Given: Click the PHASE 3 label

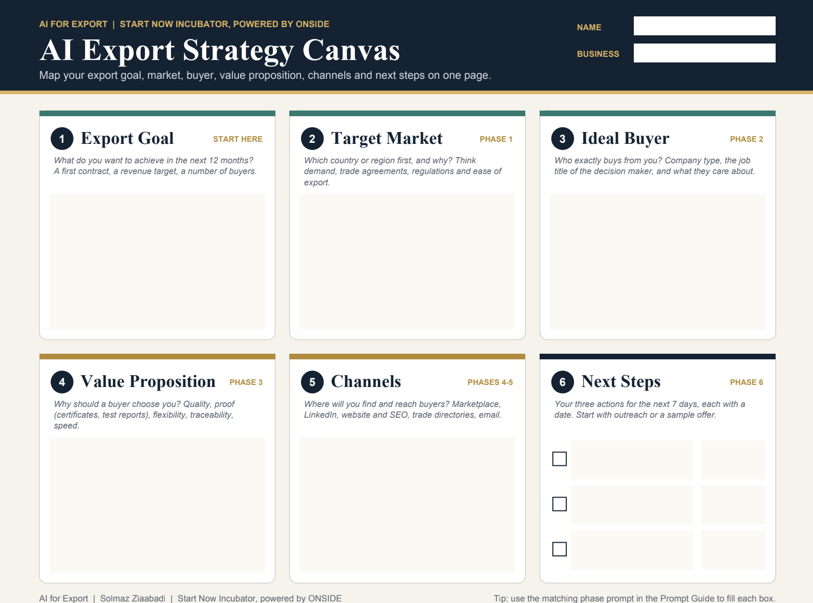Looking at the screenshot, I should tap(246, 382).
